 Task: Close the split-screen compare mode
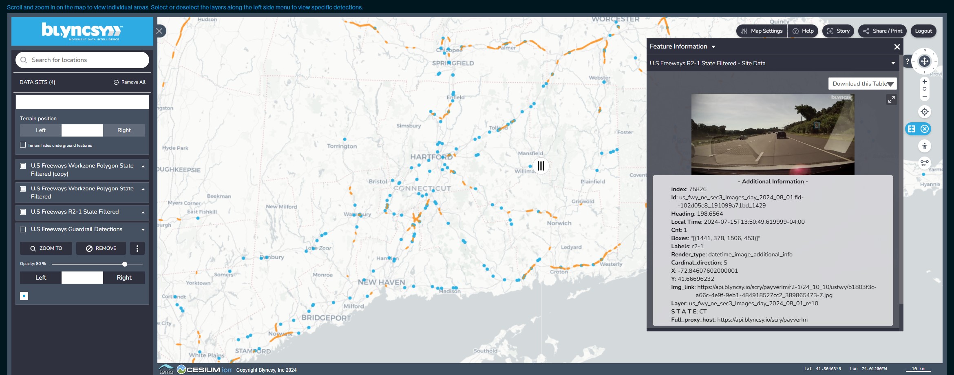click(925, 129)
